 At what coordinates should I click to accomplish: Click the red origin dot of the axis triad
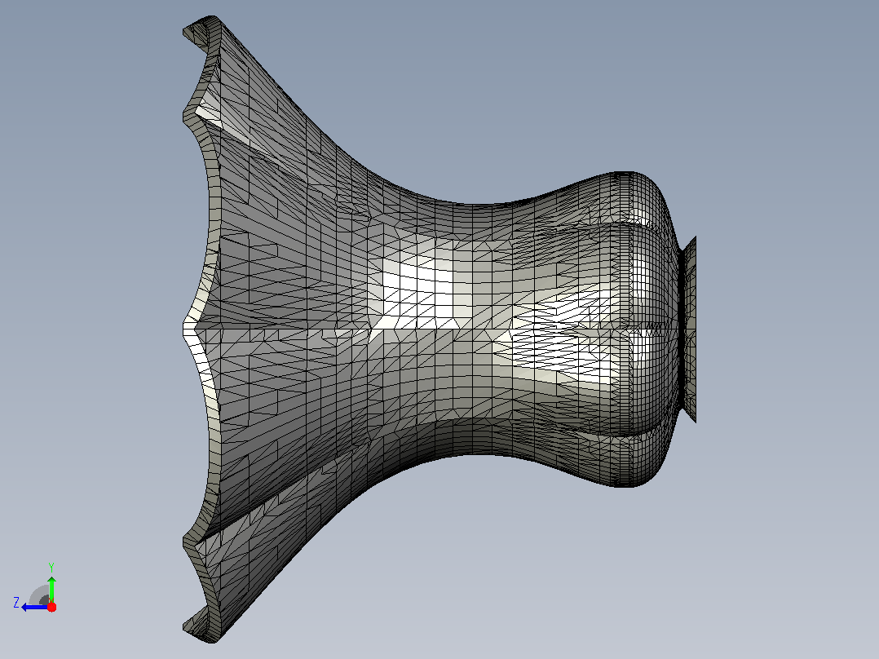coord(51,607)
